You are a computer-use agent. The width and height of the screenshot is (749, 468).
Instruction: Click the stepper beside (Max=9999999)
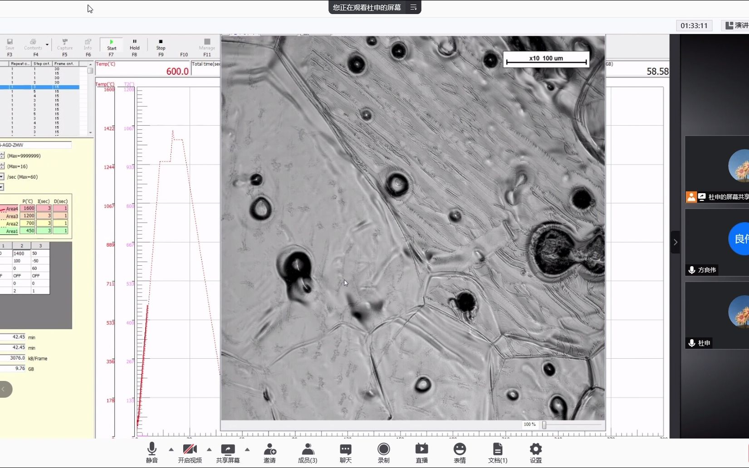click(x=2, y=156)
